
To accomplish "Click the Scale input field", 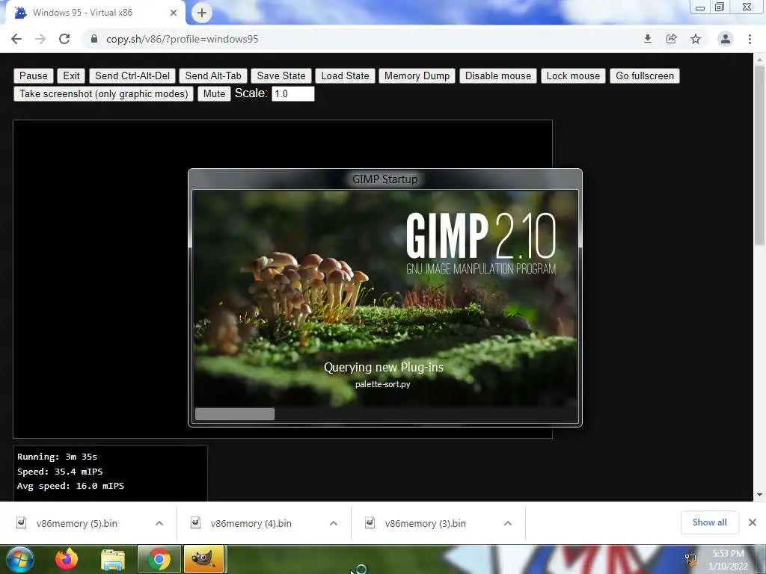I will 292,93.
